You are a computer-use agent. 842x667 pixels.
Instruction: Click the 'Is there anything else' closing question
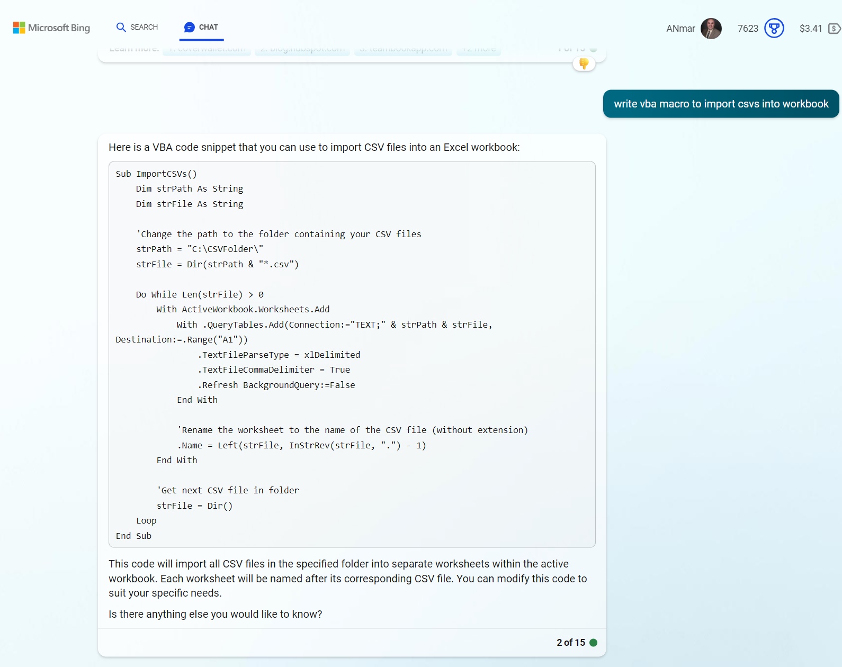click(215, 614)
